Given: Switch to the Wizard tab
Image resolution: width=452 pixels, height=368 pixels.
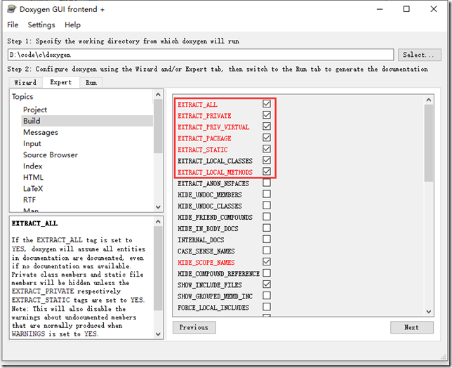Looking at the screenshot, I should 25,82.
